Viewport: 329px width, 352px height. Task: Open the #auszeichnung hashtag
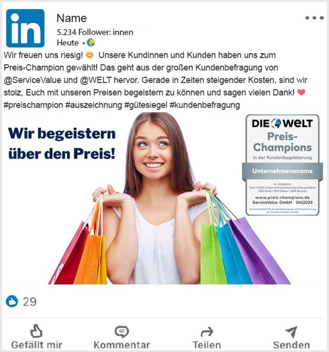tap(94, 105)
